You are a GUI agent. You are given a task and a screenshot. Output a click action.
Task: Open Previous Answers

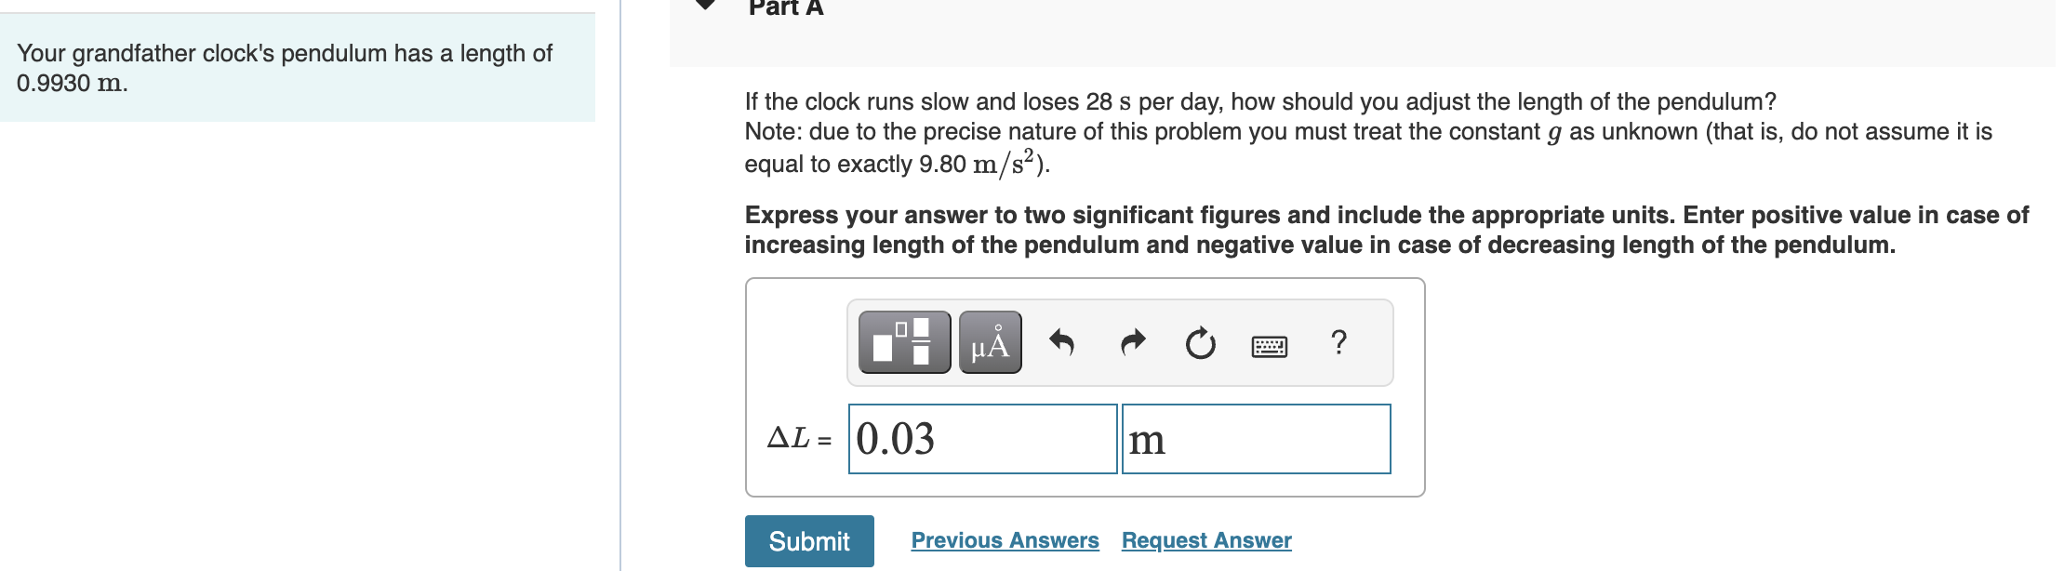pos(1004,540)
